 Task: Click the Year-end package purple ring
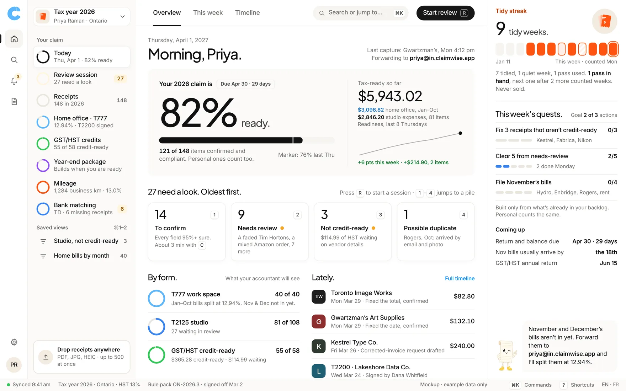[43, 165]
